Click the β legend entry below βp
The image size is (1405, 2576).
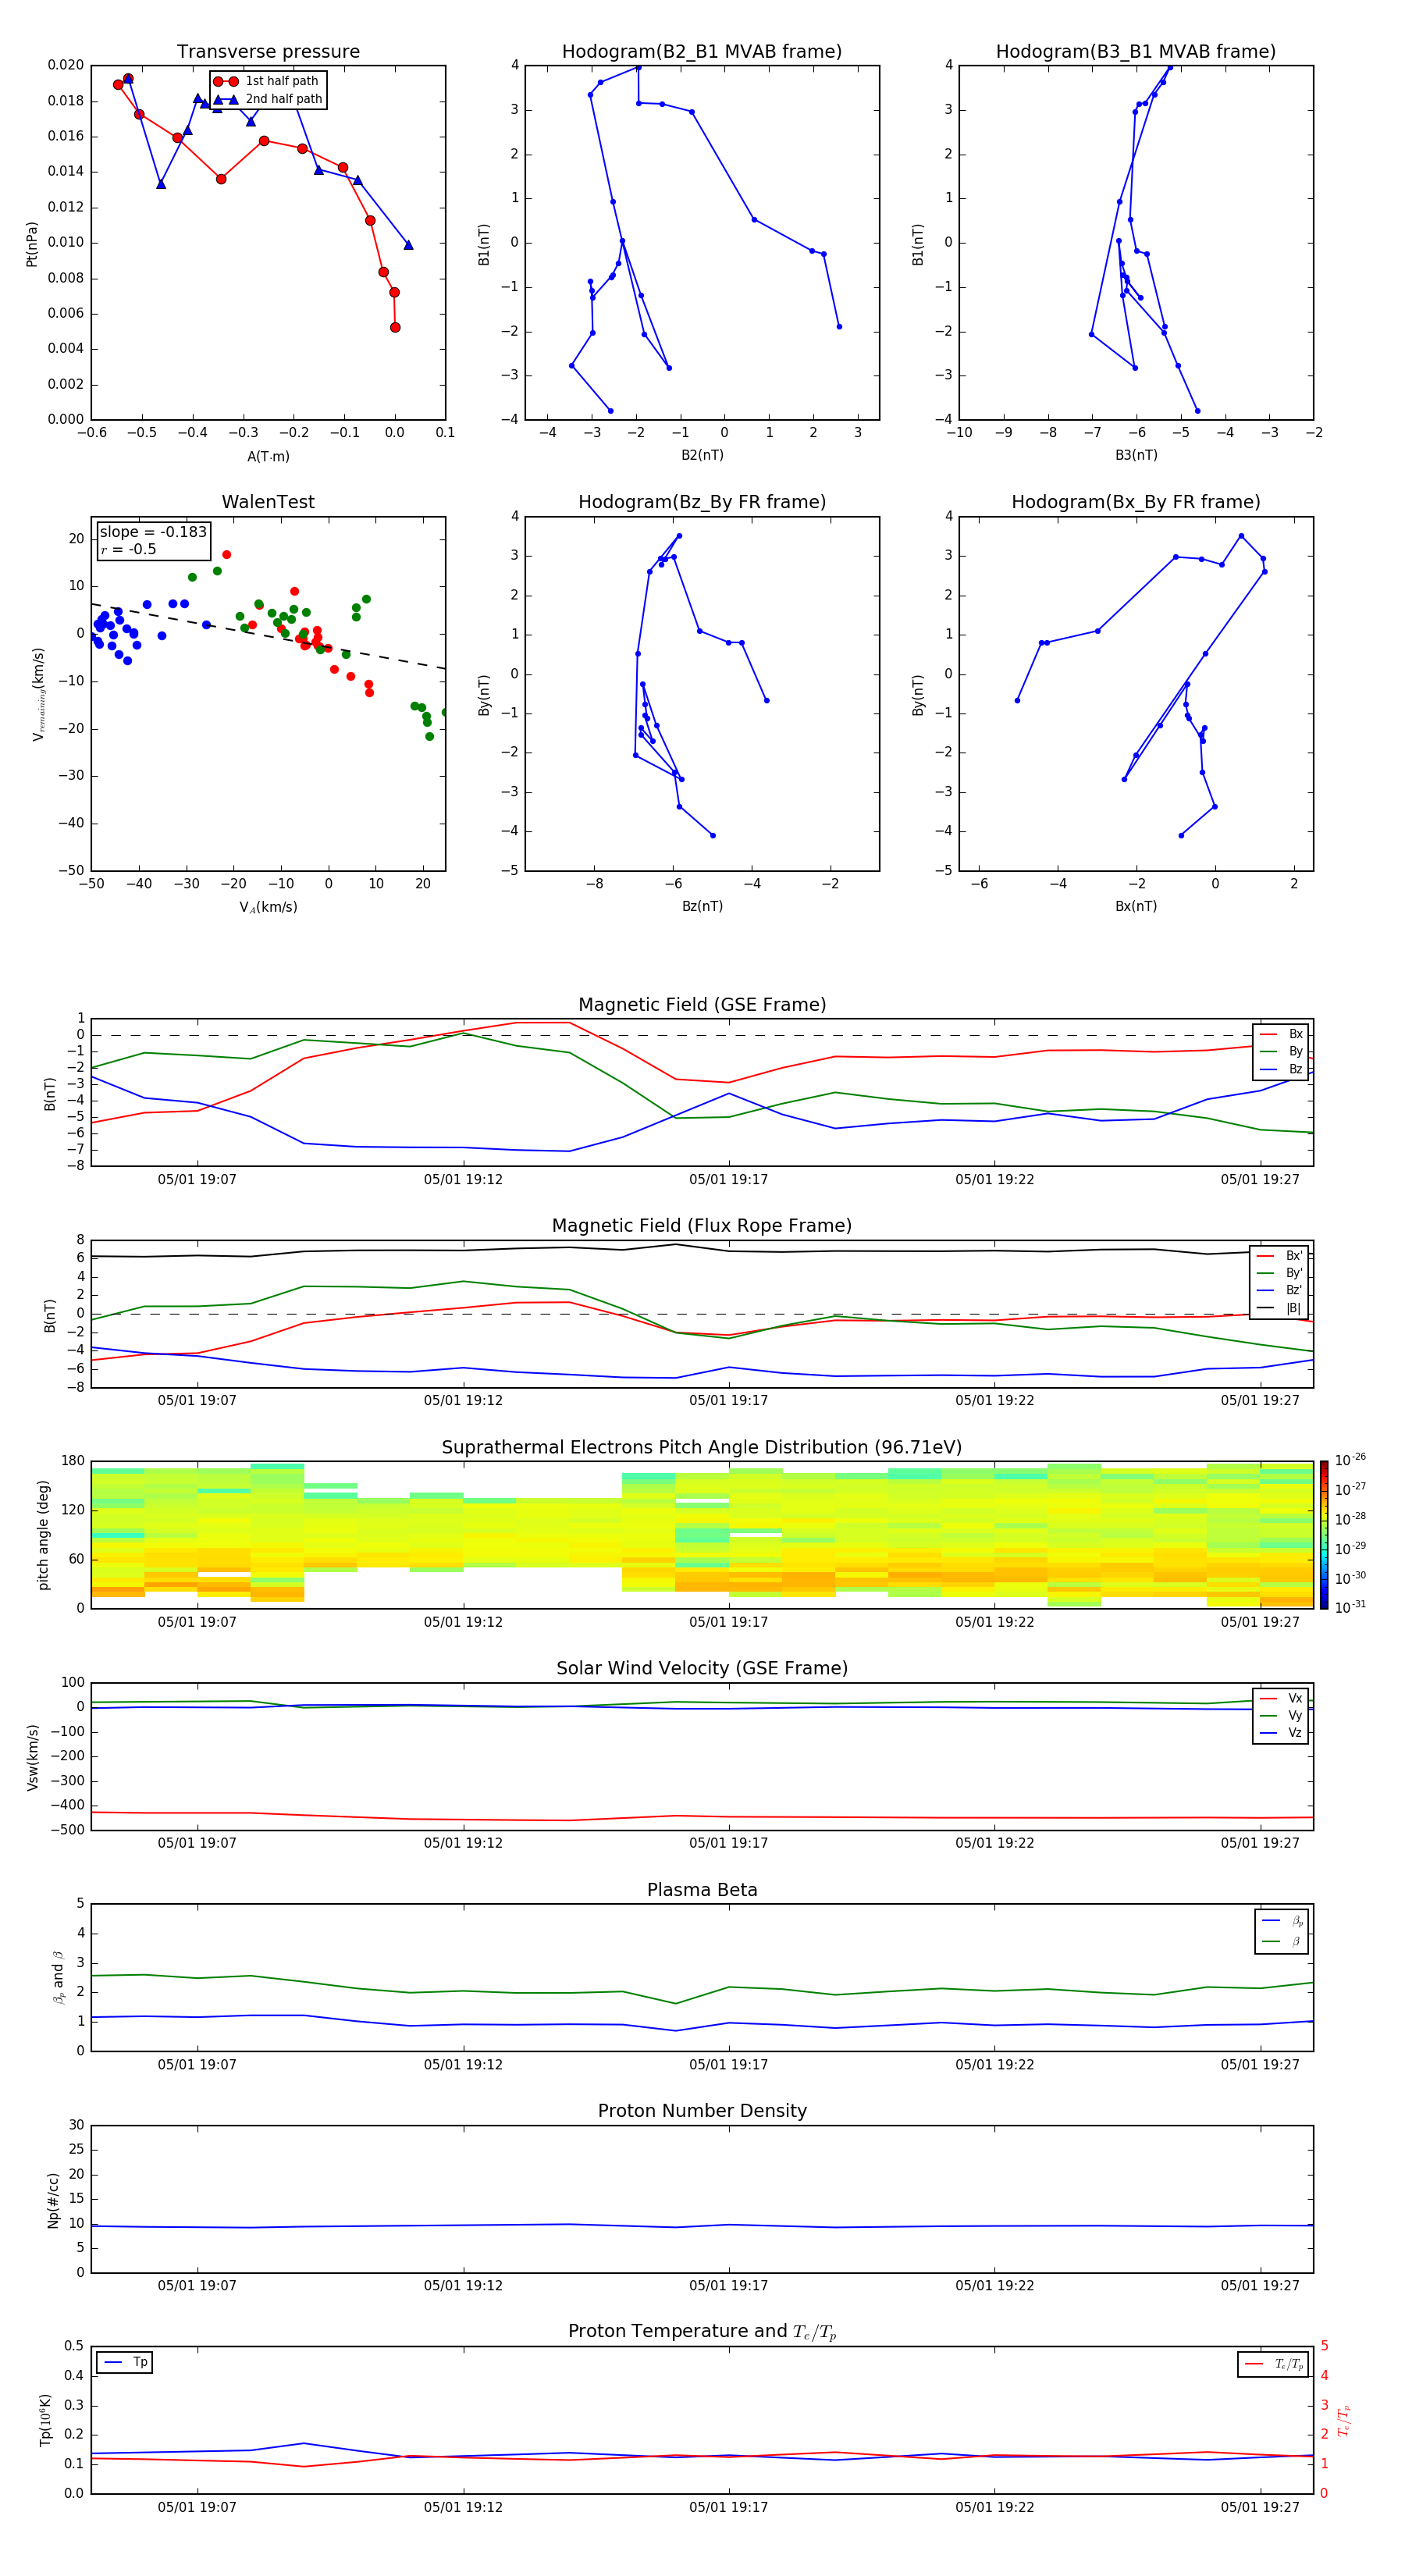tap(1282, 1941)
